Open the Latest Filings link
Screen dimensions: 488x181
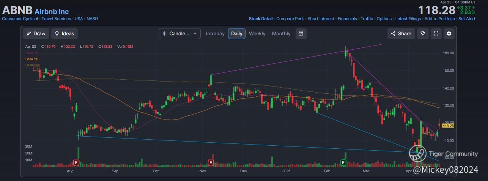(408, 19)
